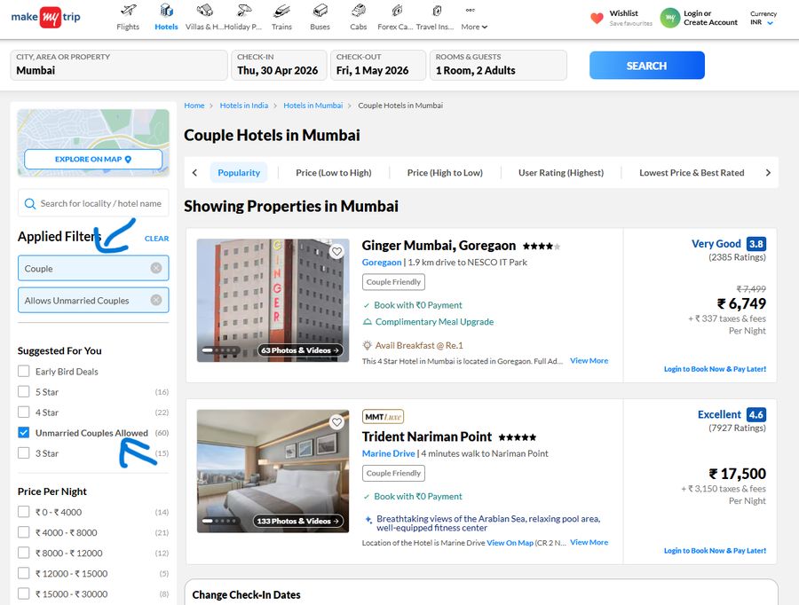Screen dimensions: 799x605
Task: Click View More on Ginger Mumbai
Action: (589, 360)
